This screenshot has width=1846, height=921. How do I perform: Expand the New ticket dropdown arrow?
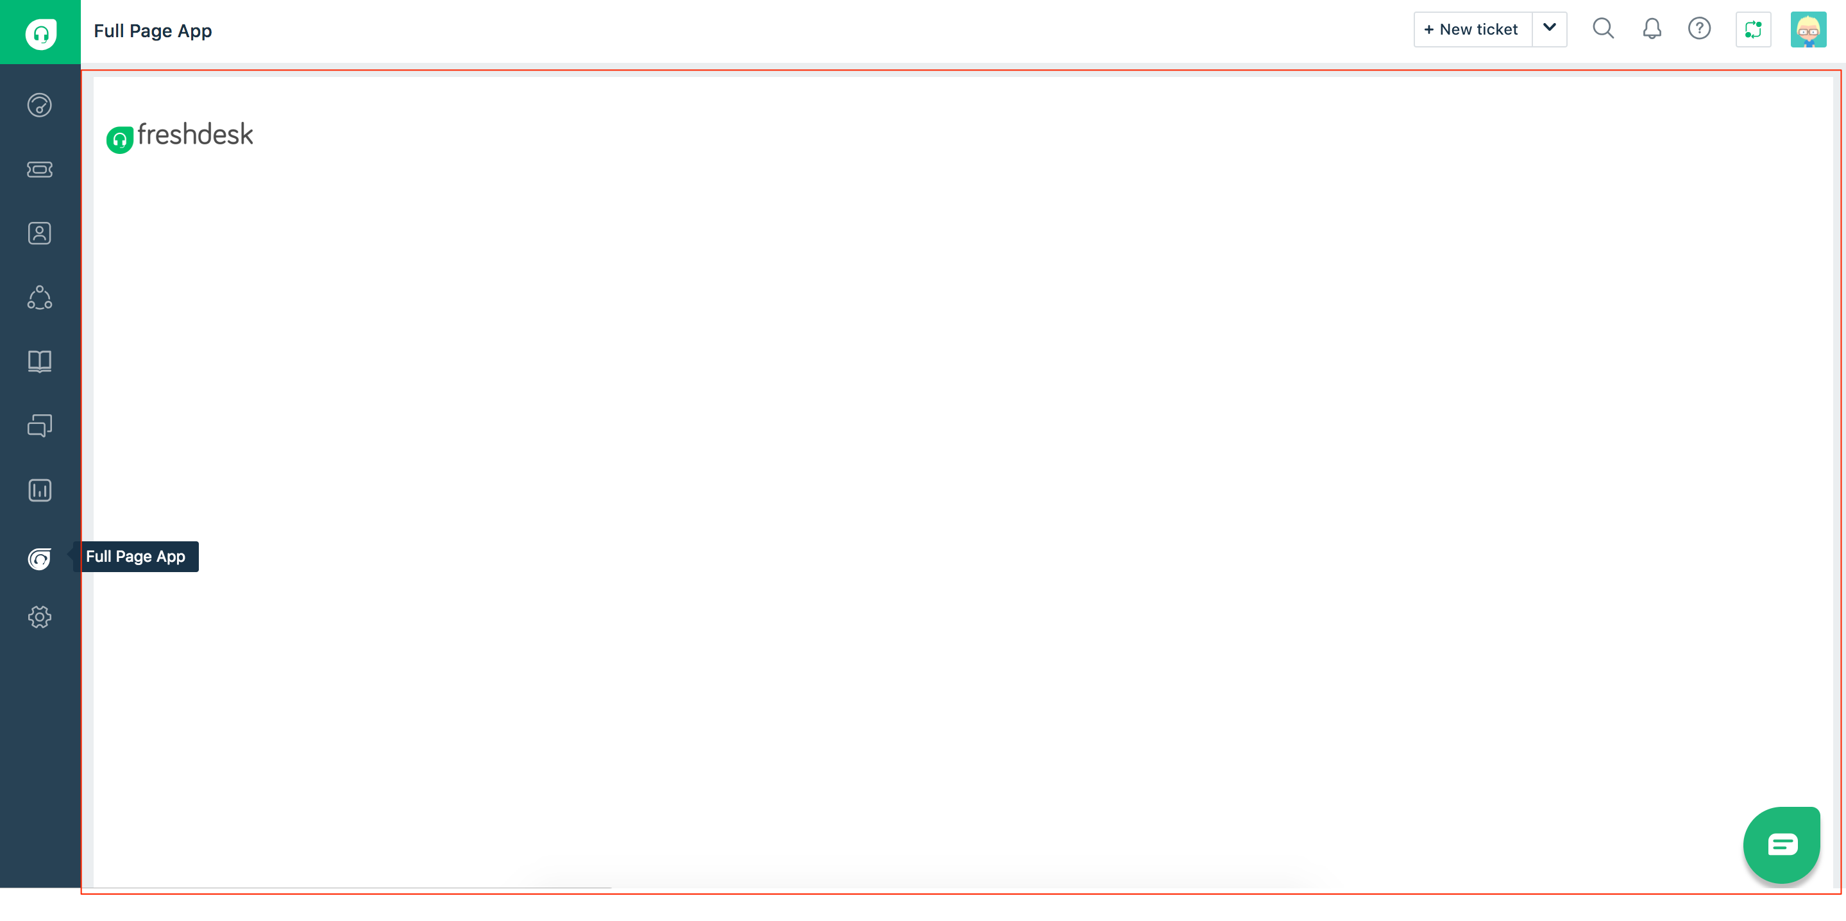[1552, 28]
